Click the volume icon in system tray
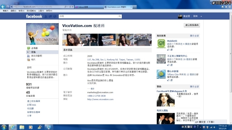This screenshot has height=130, width=232. pos(215,127)
